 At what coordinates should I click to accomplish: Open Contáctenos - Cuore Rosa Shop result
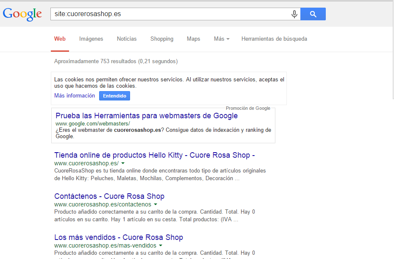click(109, 196)
